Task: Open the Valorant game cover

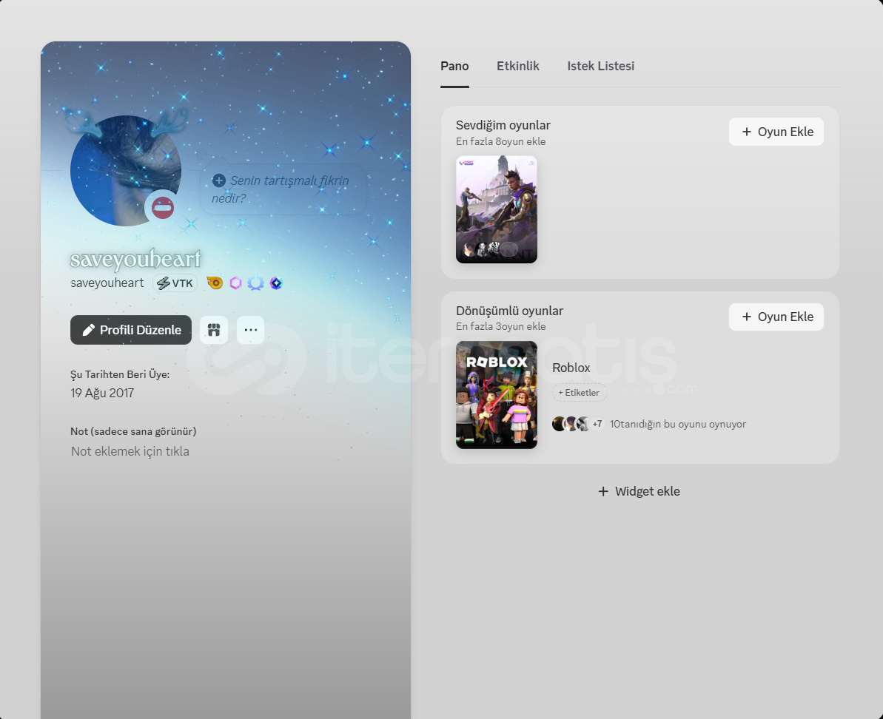Action: tap(496, 209)
